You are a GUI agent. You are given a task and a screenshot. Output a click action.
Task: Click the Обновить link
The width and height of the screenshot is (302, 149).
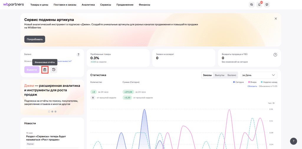(x=252, y=86)
